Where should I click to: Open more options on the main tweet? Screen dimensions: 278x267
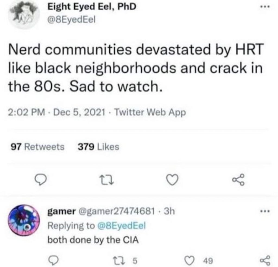click(x=265, y=7)
